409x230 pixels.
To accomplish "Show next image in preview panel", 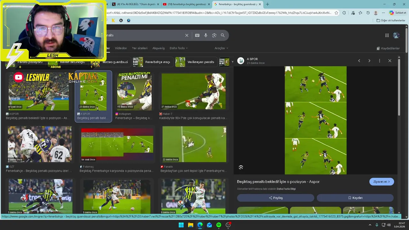I will click(x=369, y=61).
